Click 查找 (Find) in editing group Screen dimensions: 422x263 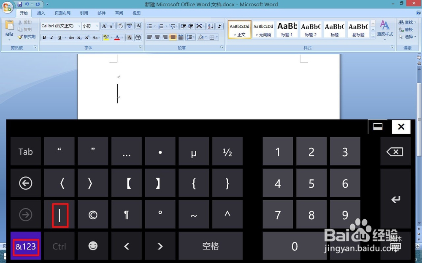(408, 22)
